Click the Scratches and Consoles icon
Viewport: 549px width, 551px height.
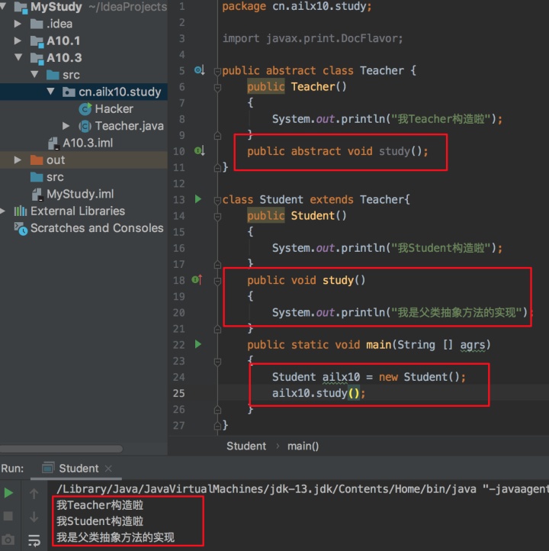21,228
